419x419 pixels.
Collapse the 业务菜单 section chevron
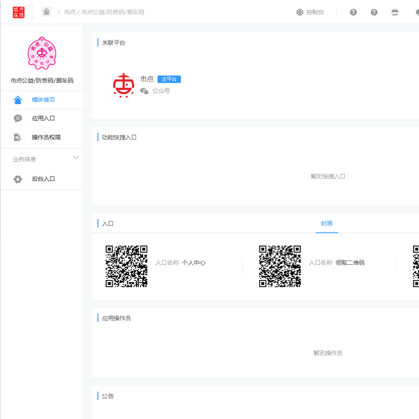click(76, 158)
